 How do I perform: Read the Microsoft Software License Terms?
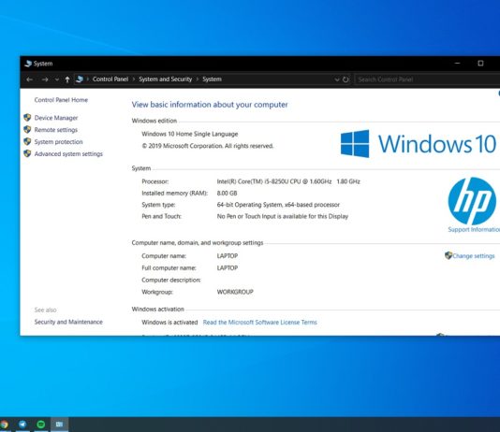(x=260, y=323)
